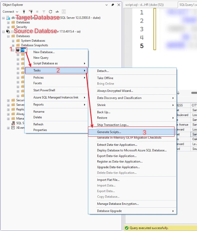Open Script Database as submenu
Image resolution: width=197 pixels, height=231 pixels.
[56, 63]
